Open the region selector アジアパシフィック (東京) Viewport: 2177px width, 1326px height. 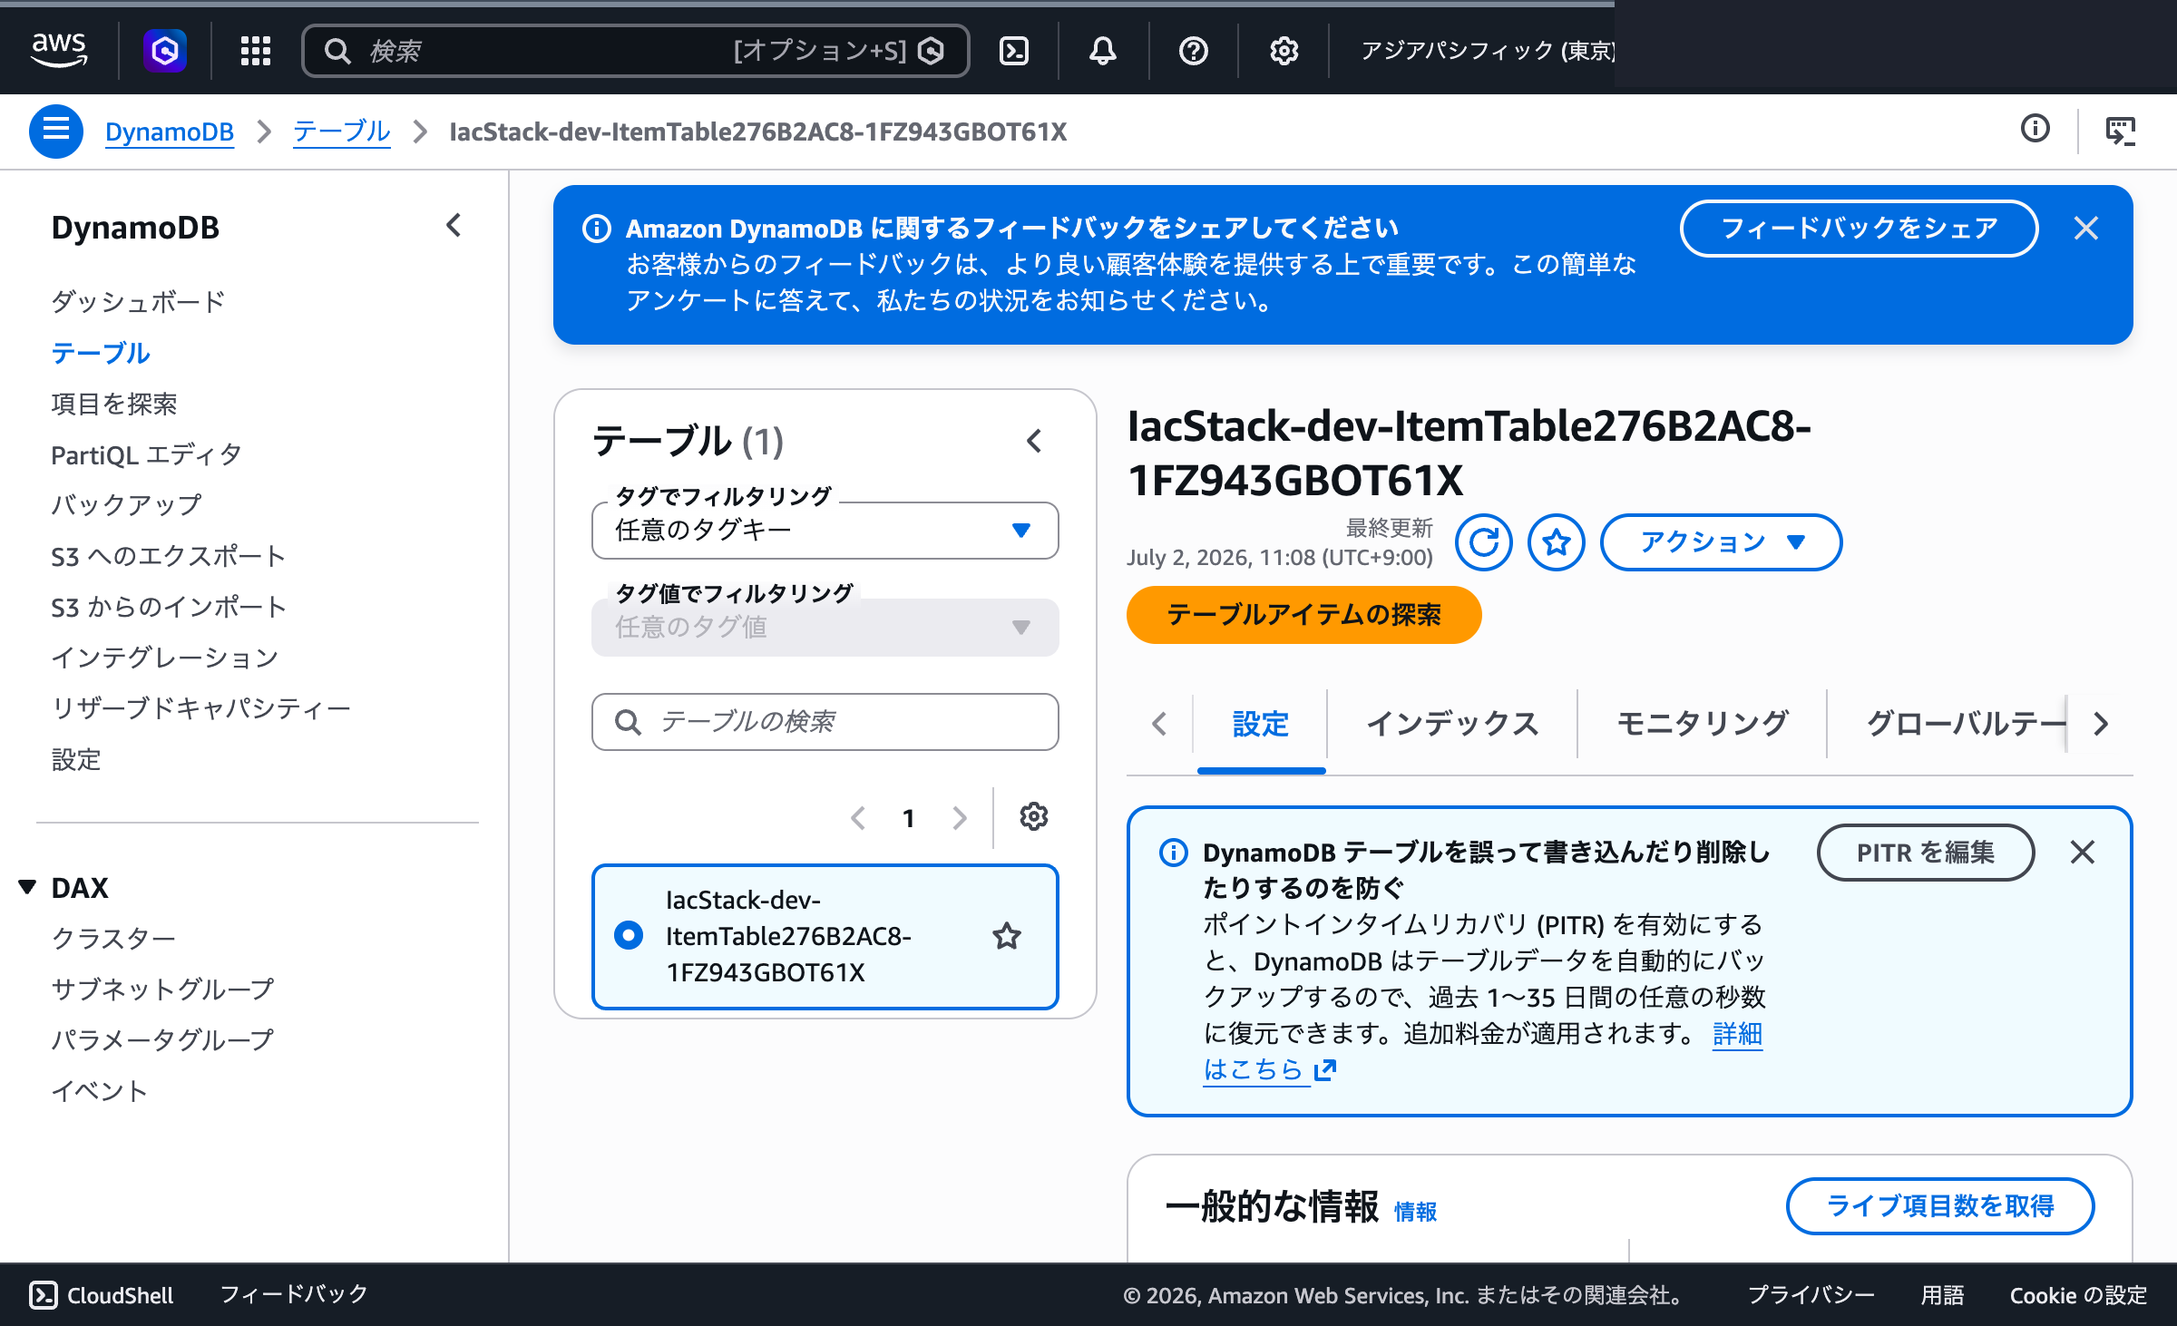click(x=1487, y=51)
